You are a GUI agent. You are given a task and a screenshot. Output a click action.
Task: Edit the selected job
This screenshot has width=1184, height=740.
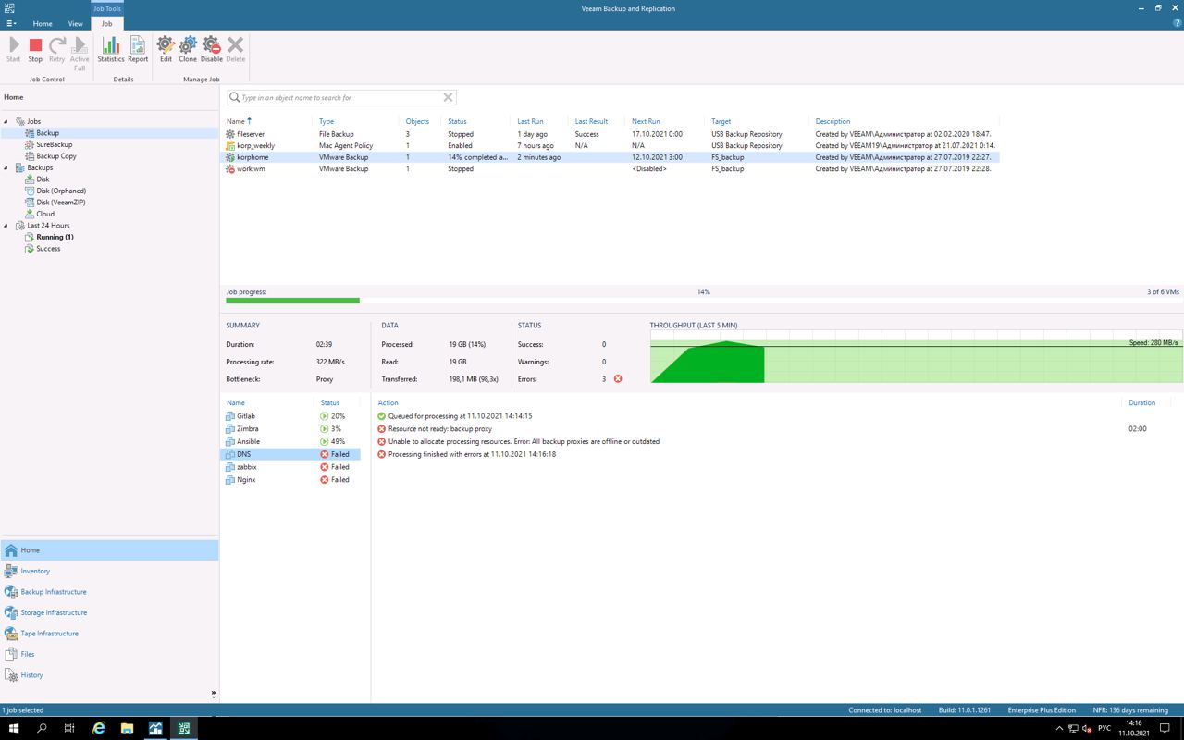[166, 49]
